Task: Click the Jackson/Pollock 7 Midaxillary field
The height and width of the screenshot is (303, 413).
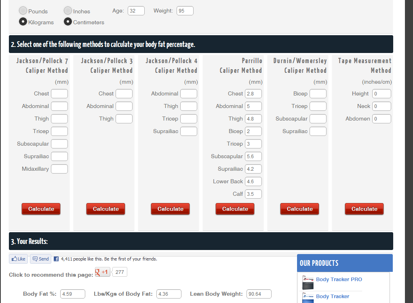Action: (59, 169)
